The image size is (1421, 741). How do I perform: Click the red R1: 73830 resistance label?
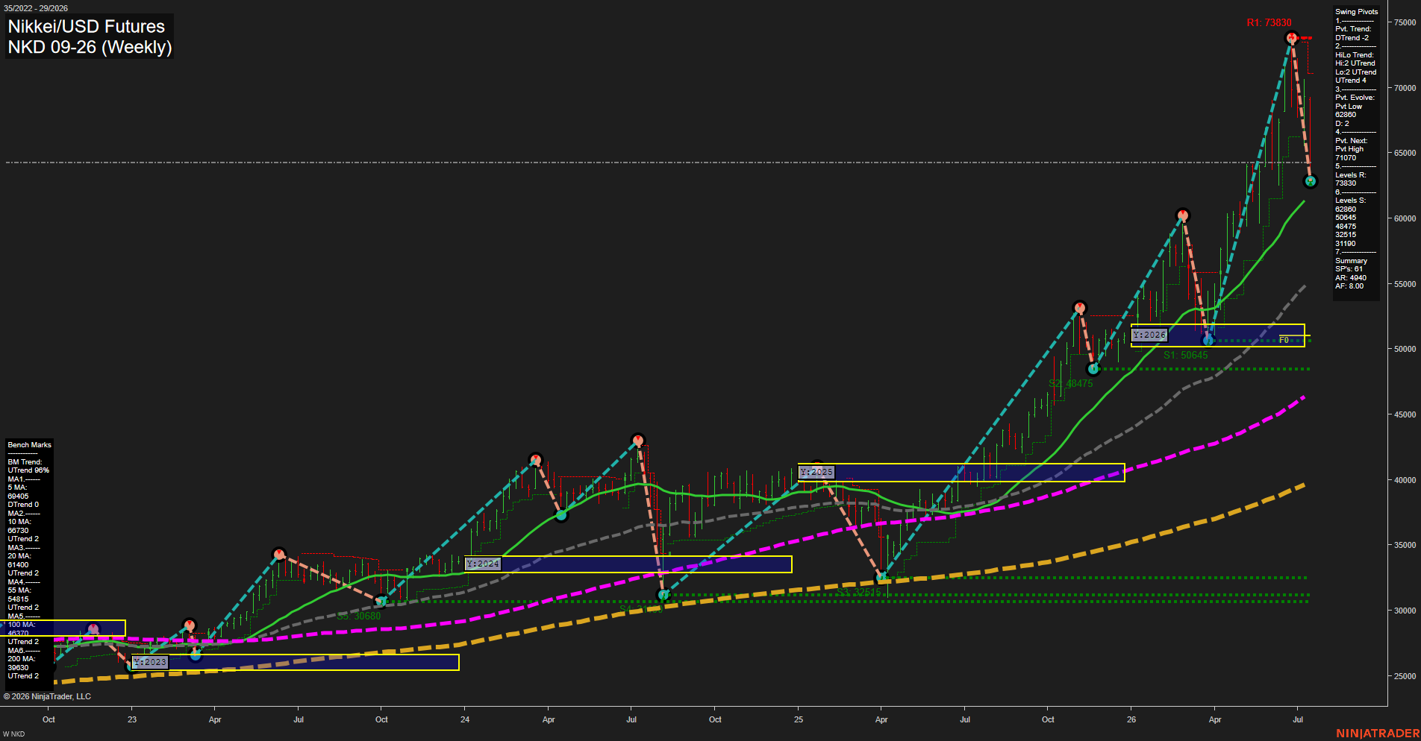coord(1269,22)
